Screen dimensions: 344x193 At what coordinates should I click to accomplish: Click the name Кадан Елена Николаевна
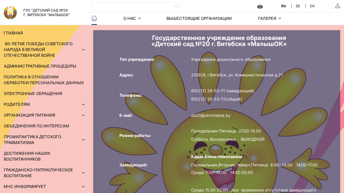tap(217, 157)
